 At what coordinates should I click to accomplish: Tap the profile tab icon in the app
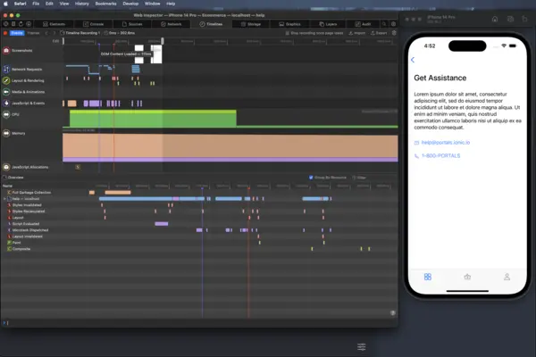point(507,277)
